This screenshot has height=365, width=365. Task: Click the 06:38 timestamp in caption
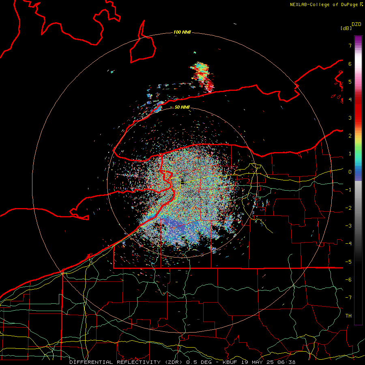pos(286,362)
